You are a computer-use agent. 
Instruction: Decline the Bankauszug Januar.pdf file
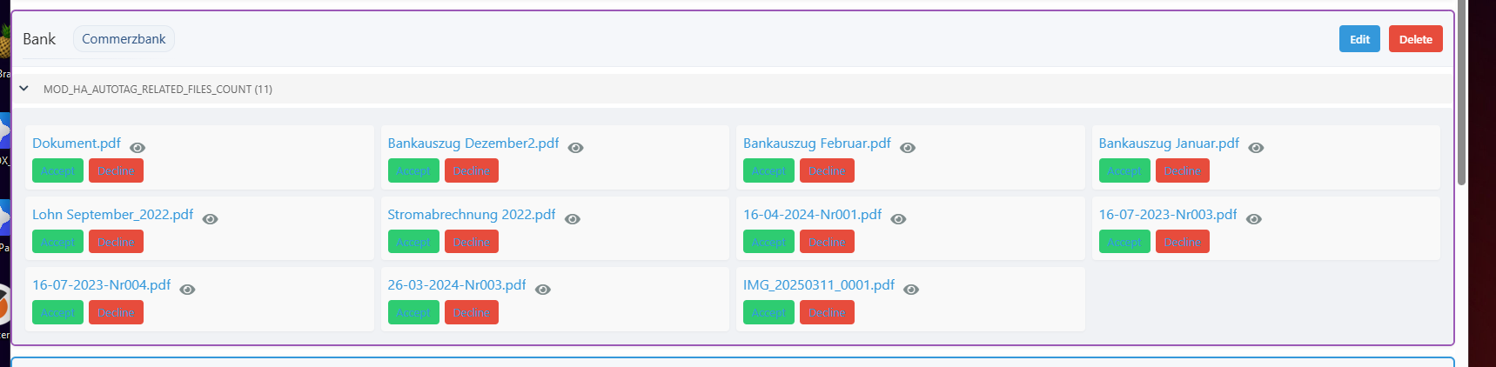(1182, 171)
